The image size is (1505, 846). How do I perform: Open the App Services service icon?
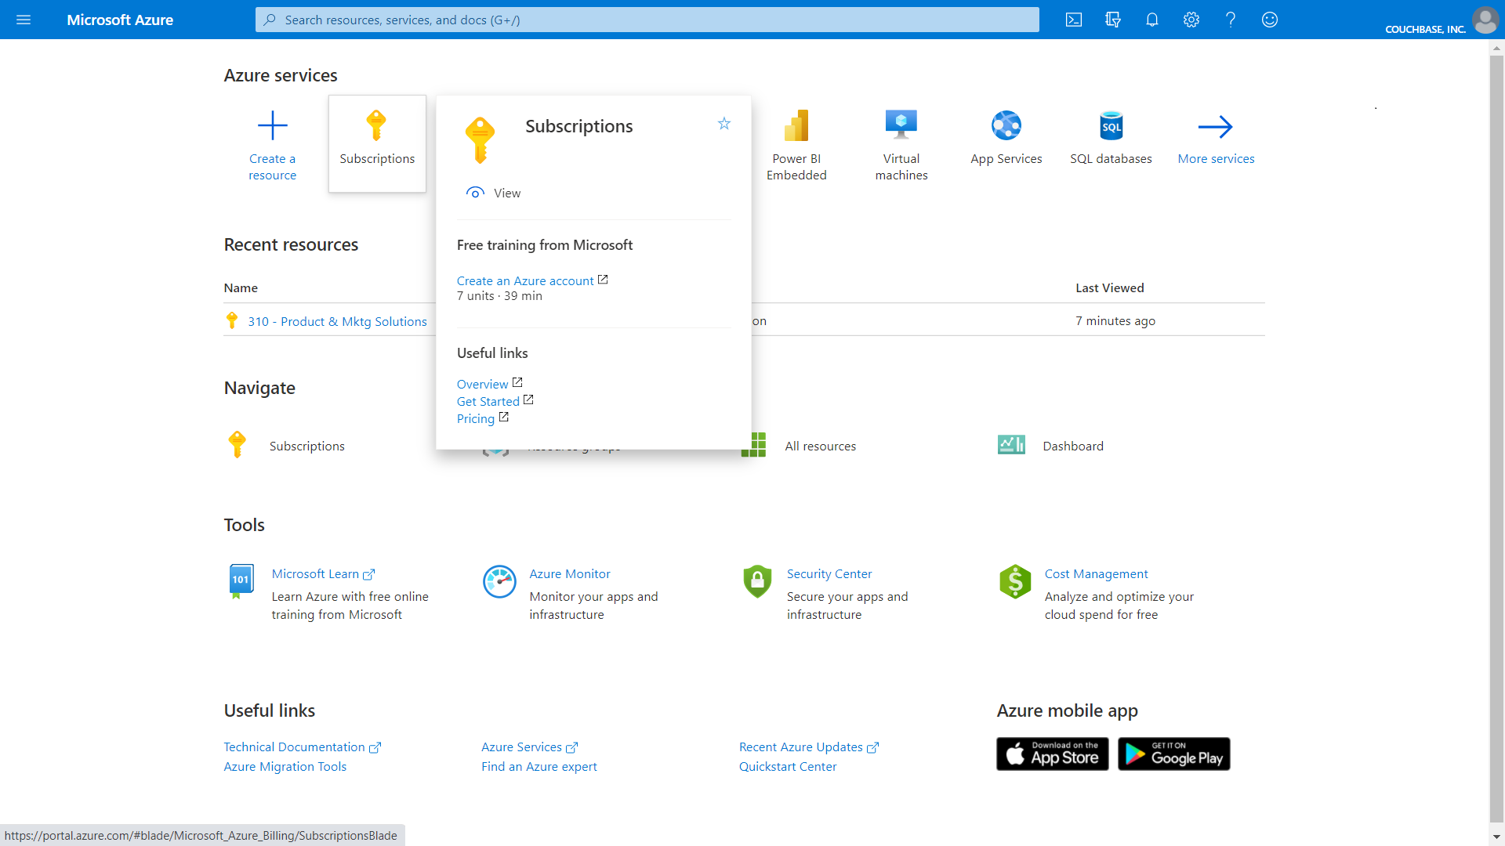coord(1006,125)
